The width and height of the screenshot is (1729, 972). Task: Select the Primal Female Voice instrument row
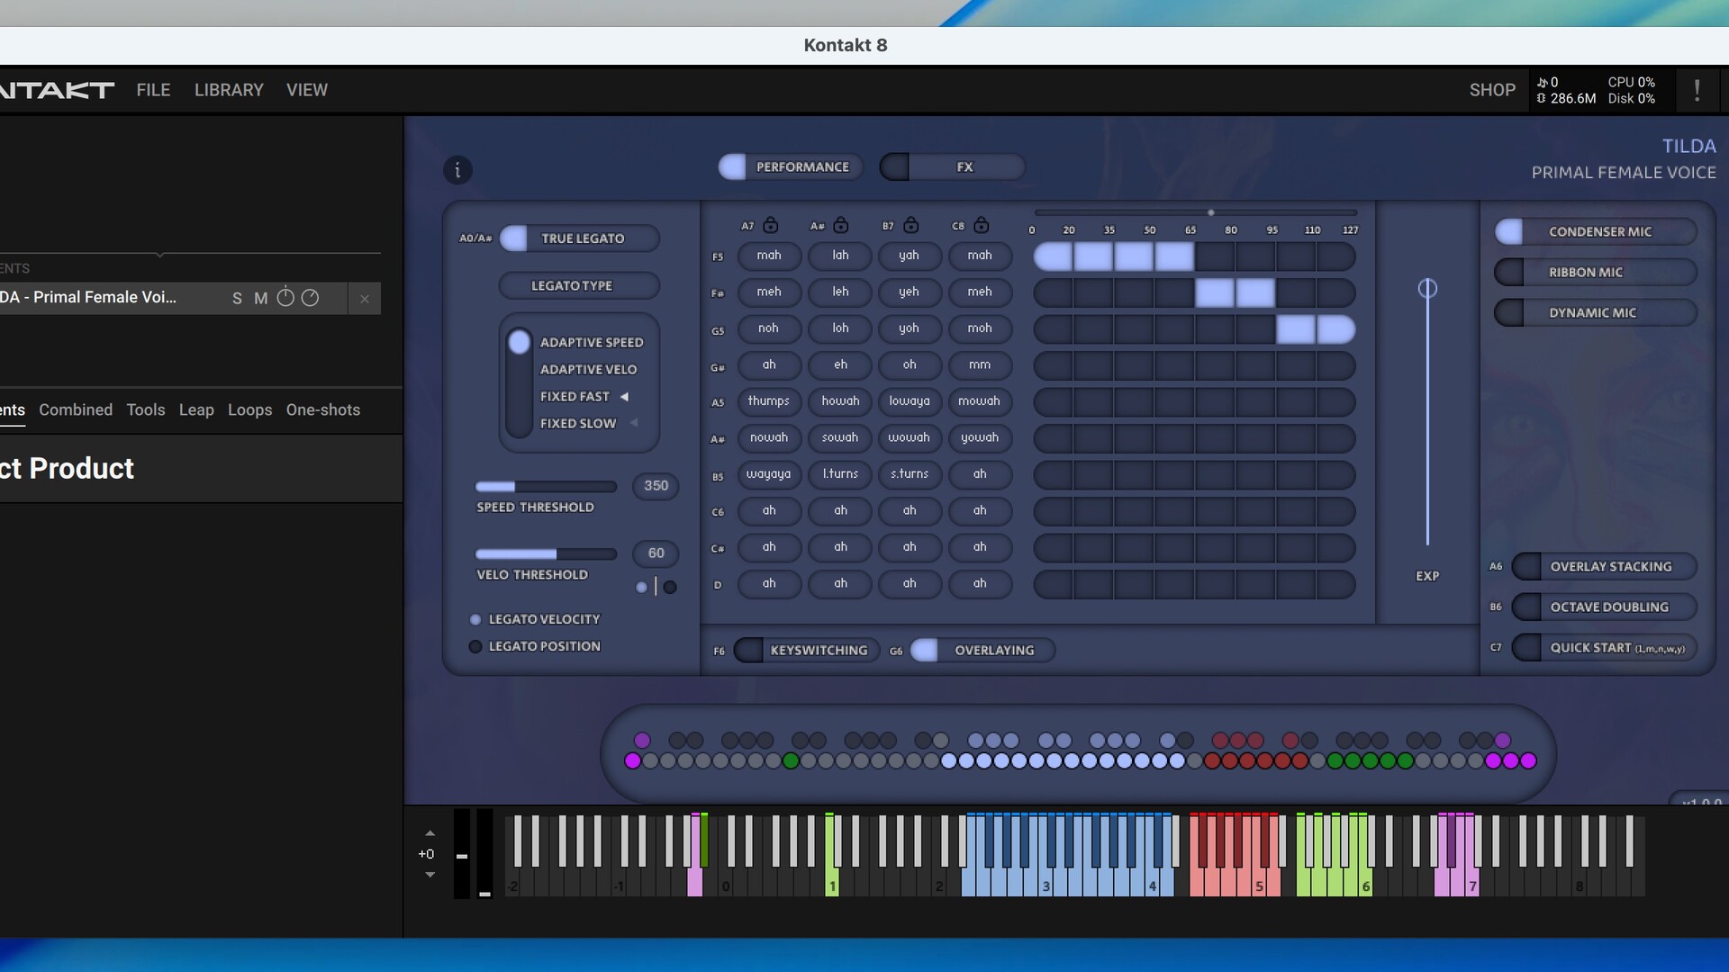pyautogui.click(x=190, y=298)
